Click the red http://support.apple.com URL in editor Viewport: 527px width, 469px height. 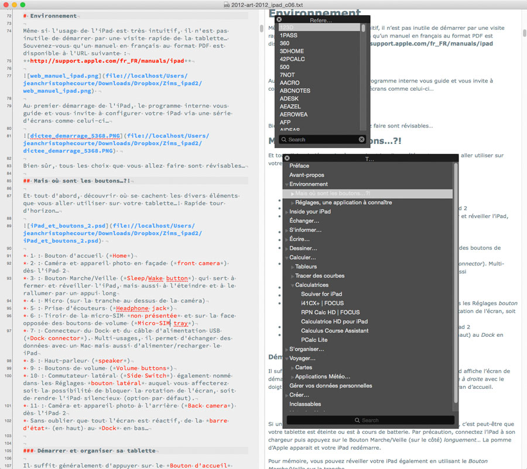pos(107,61)
